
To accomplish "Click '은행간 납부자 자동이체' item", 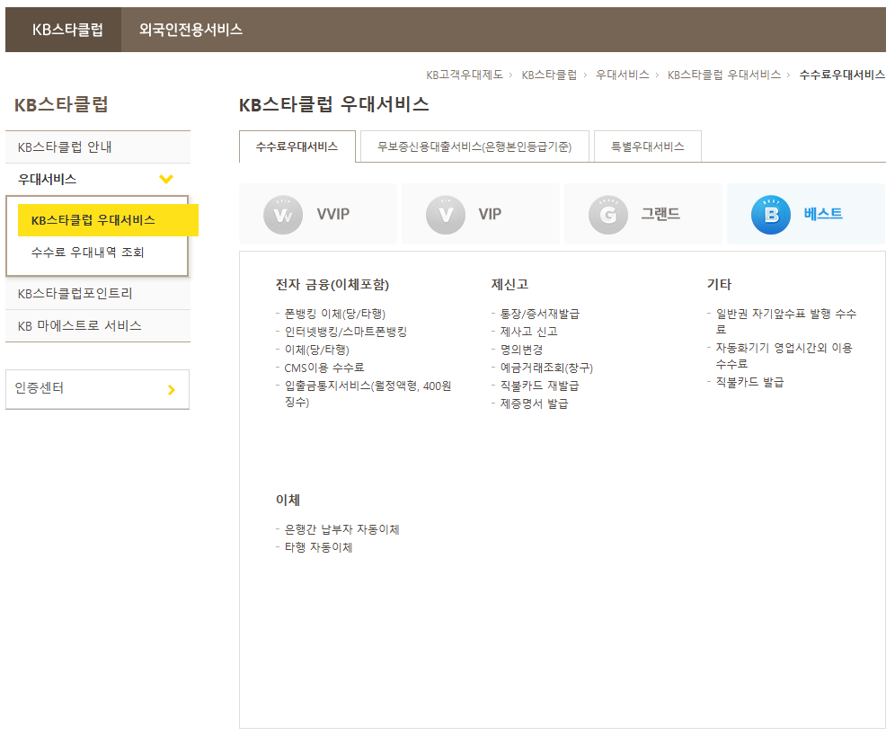I will coord(341,530).
